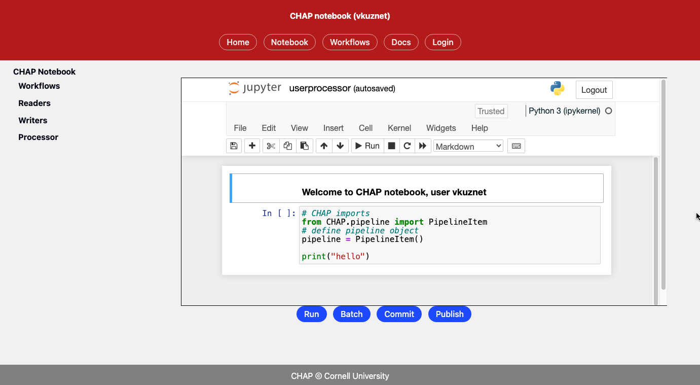Copy selected cells icon
The height and width of the screenshot is (385, 700).
pyautogui.click(x=288, y=146)
